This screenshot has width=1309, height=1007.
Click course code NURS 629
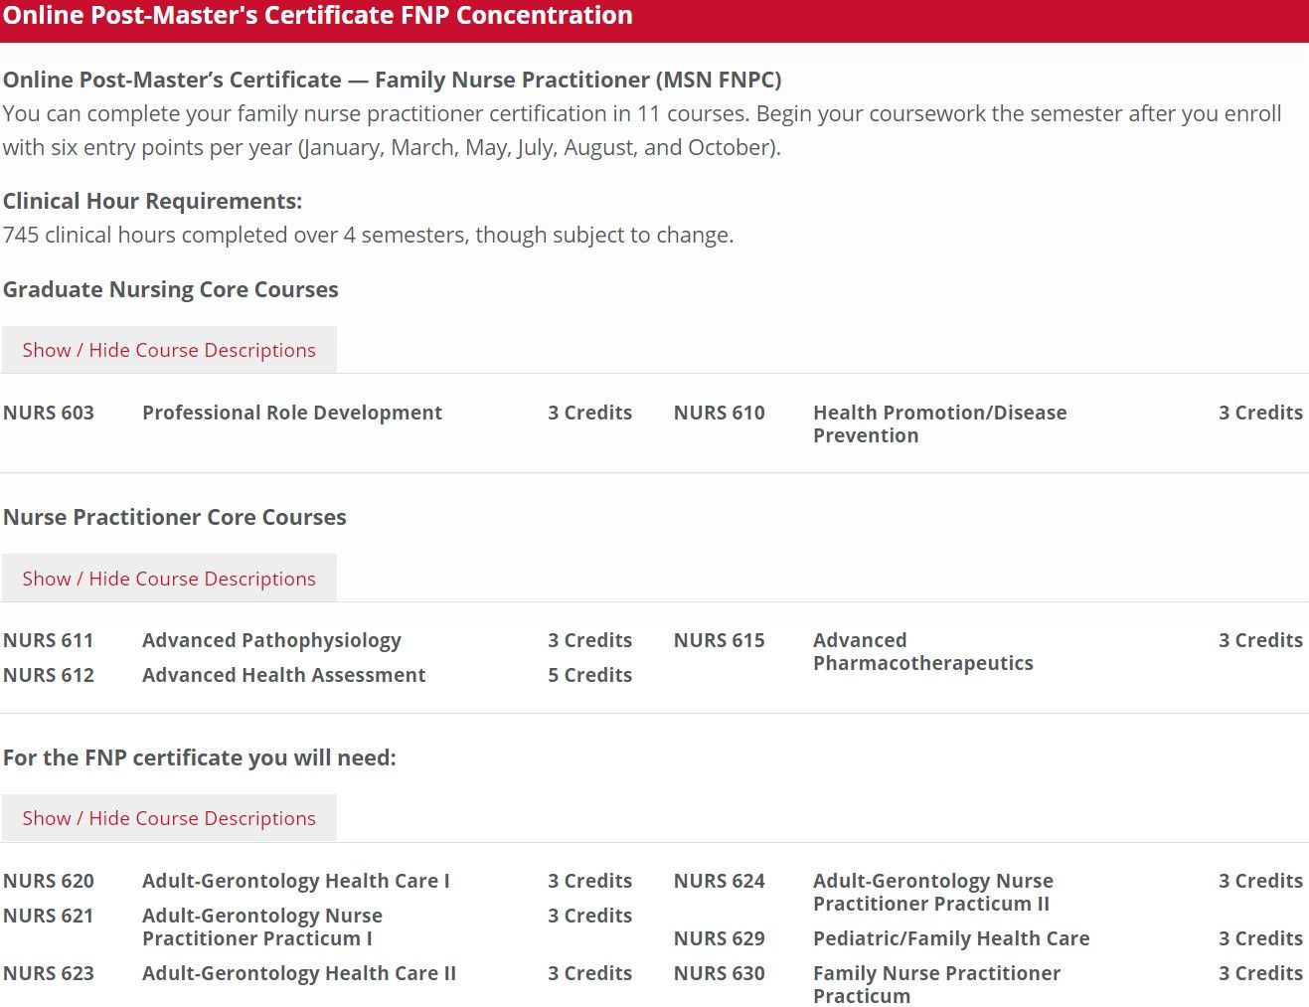pyautogui.click(x=720, y=938)
